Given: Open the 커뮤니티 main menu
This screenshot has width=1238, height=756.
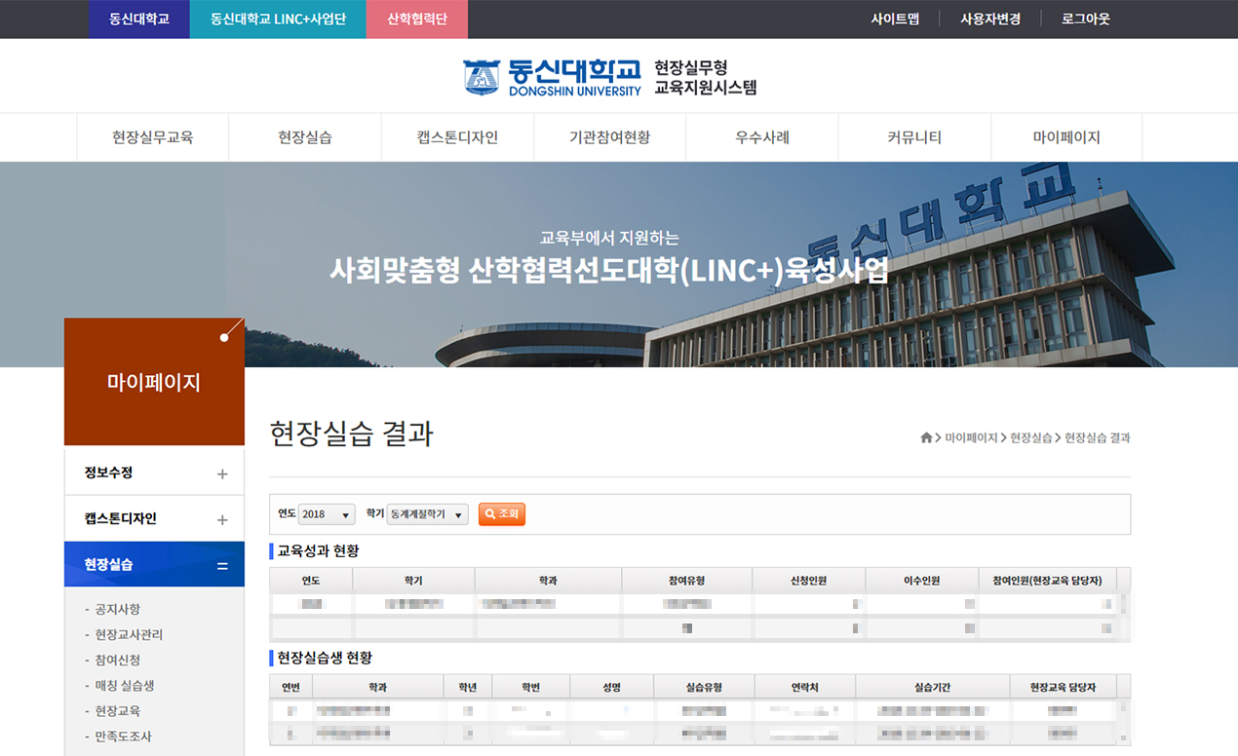Looking at the screenshot, I should pyautogui.click(x=914, y=137).
